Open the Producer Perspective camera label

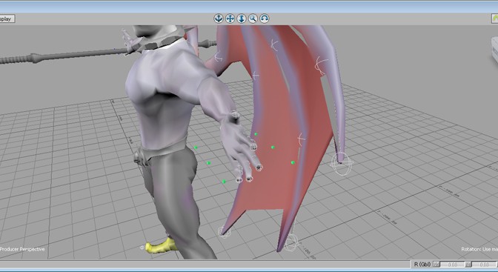click(x=22, y=249)
